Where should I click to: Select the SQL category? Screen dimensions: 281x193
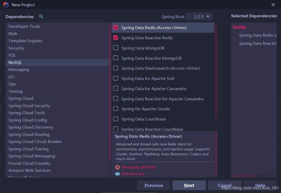(x=12, y=55)
